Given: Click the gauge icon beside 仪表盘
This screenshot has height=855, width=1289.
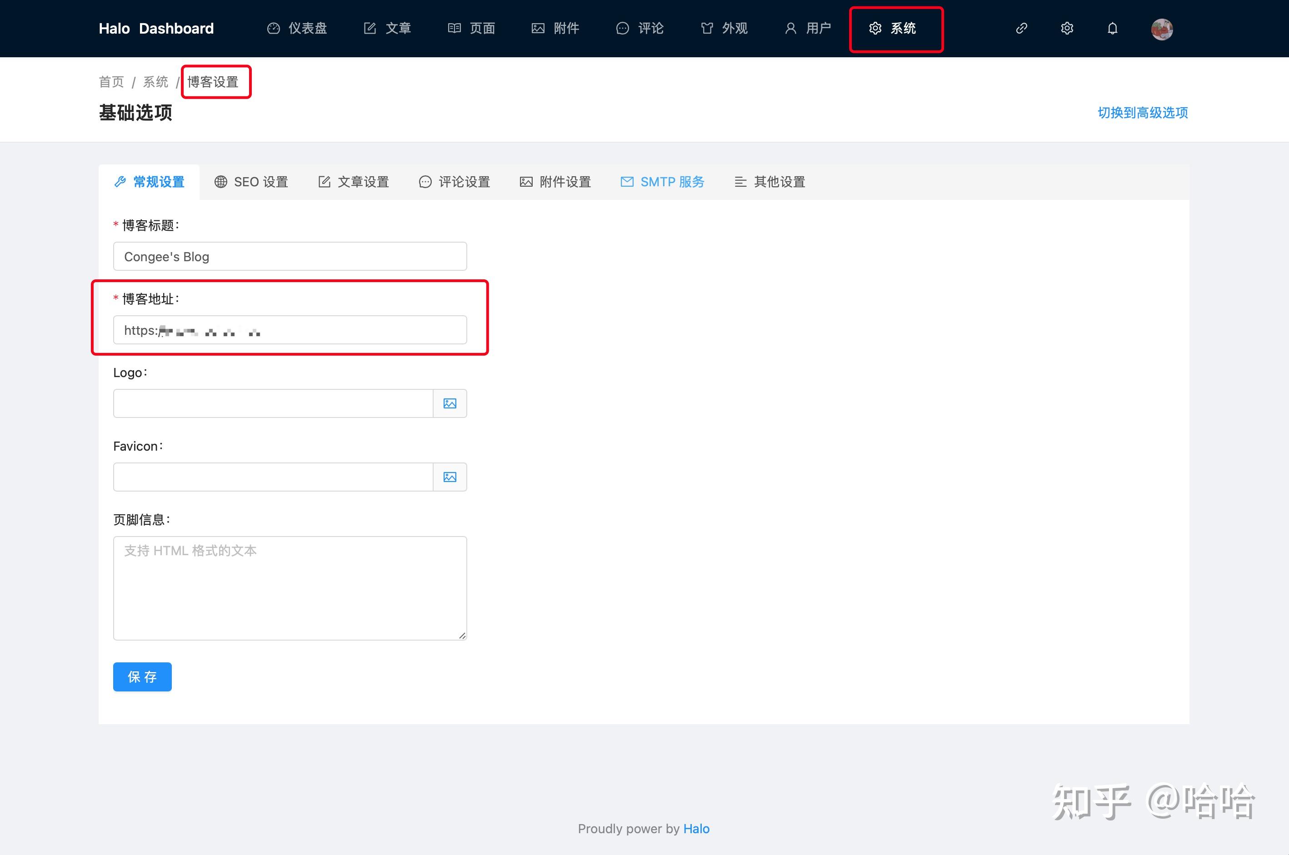Looking at the screenshot, I should click(x=273, y=28).
